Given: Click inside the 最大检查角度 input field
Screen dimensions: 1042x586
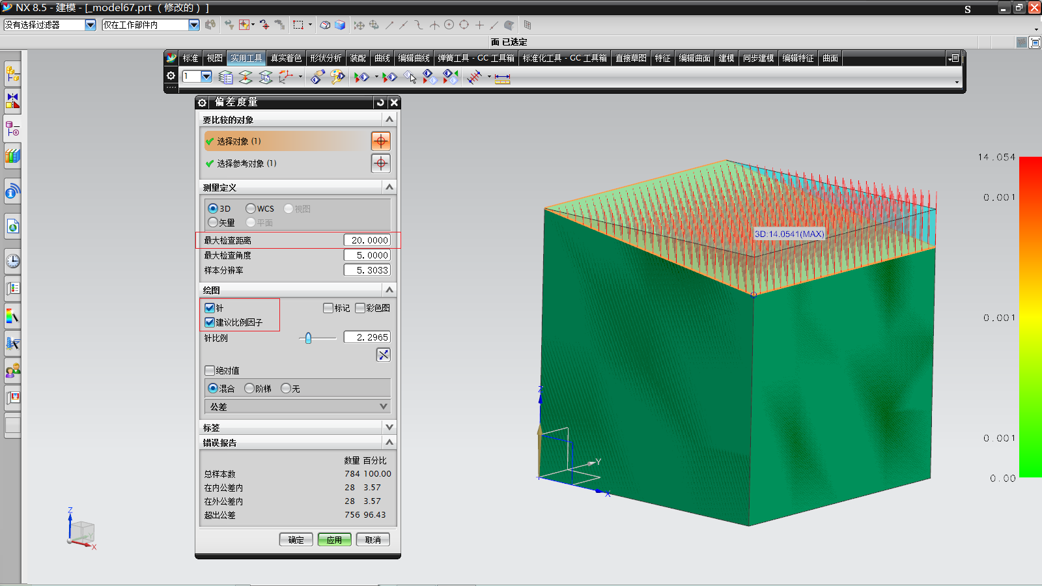Looking at the screenshot, I should tap(367, 255).
